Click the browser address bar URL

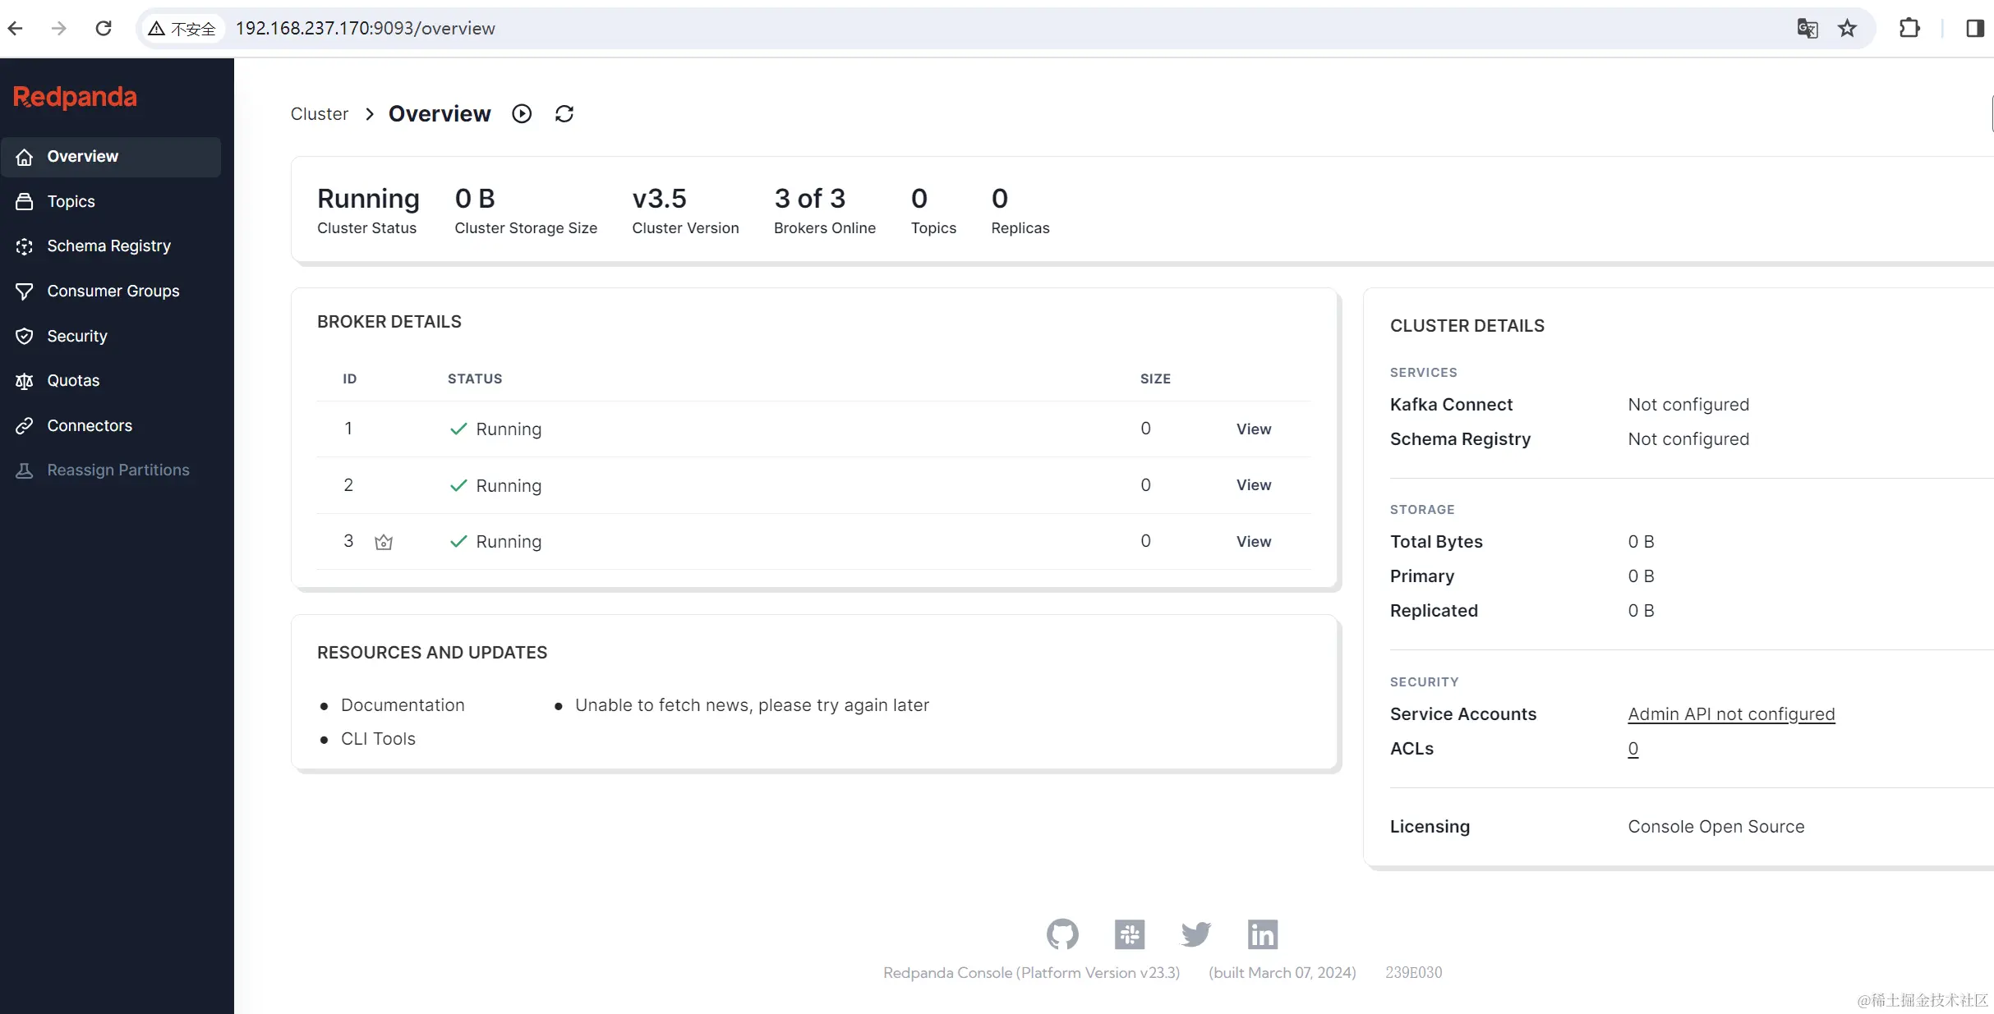366,29
